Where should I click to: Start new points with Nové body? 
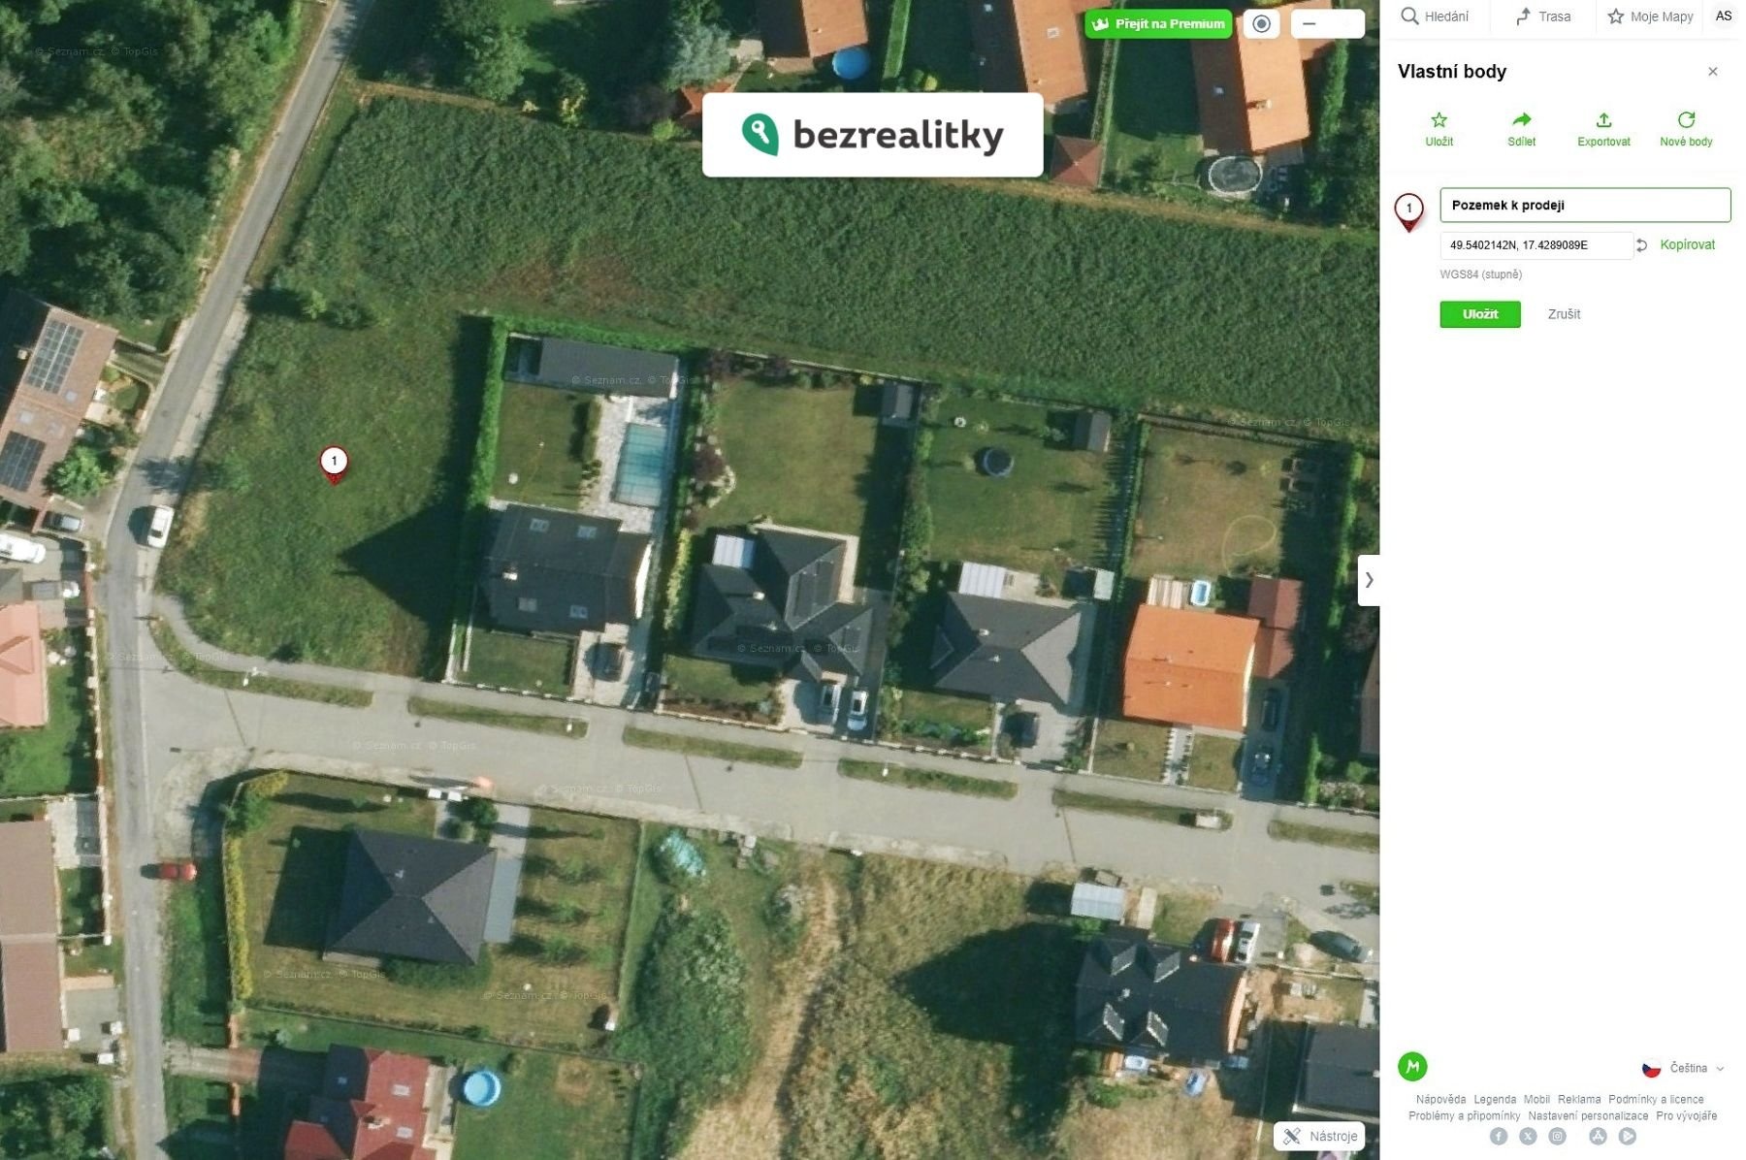(1686, 129)
